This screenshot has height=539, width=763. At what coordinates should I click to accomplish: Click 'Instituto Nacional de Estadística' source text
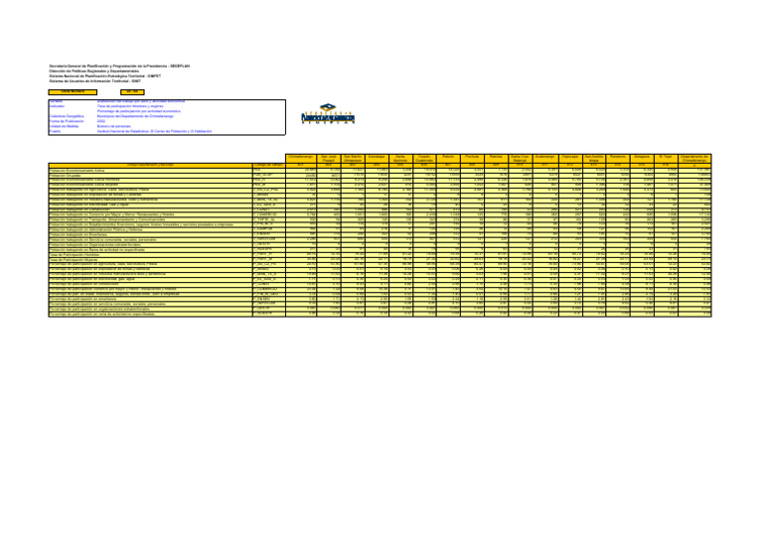[x=154, y=131]
